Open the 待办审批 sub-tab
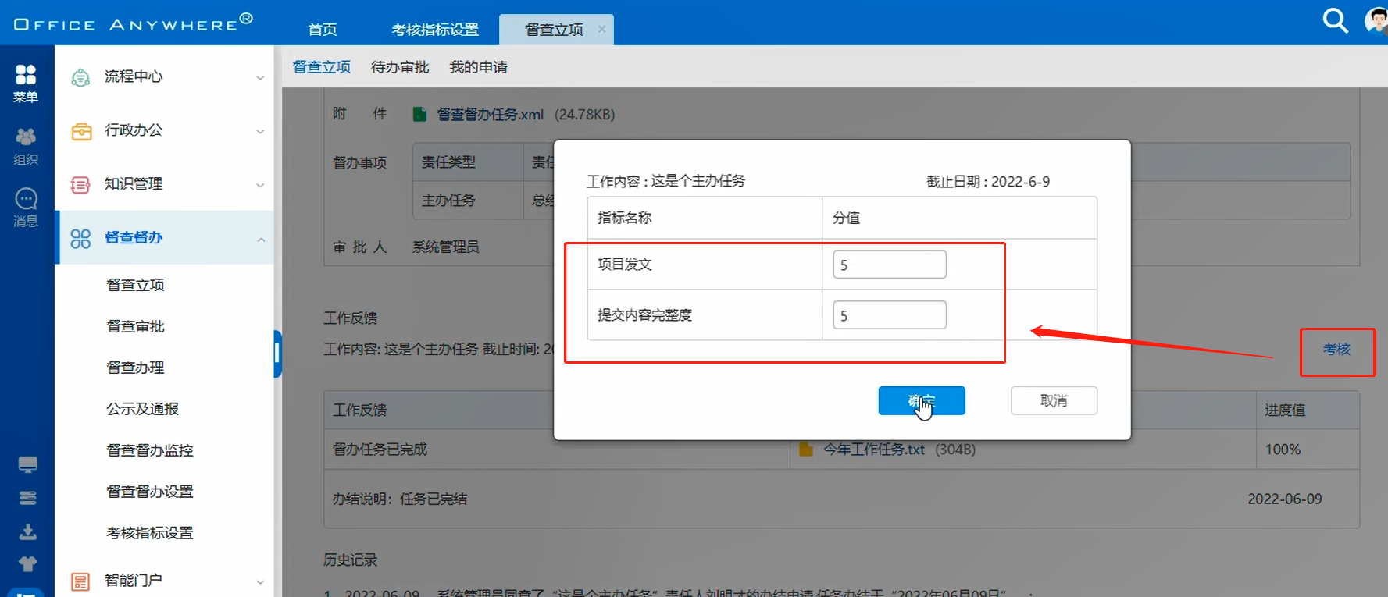The height and width of the screenshot is (597, 1388). 400,67
